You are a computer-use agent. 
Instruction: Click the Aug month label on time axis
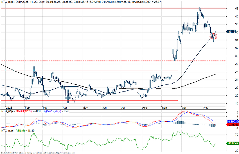point(145,108)
